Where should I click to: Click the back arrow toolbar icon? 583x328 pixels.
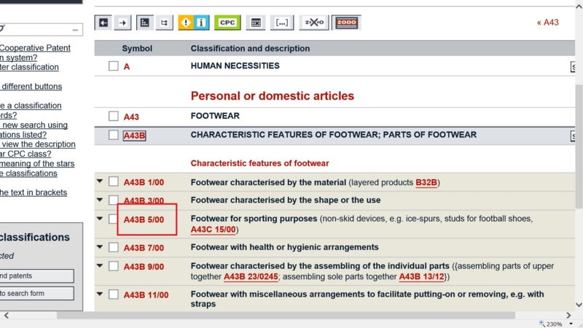(x=103, y=23)
